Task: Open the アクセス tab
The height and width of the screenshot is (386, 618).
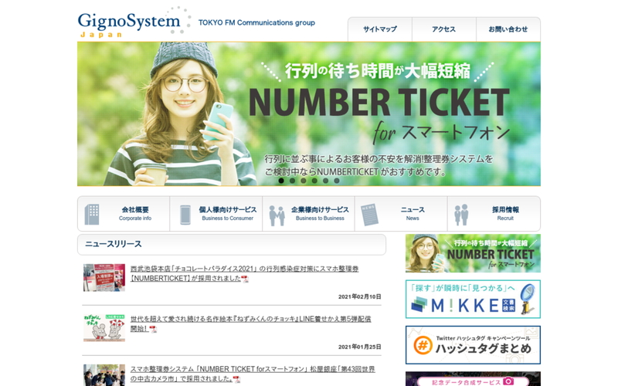Action: click(x=443, y=29)
